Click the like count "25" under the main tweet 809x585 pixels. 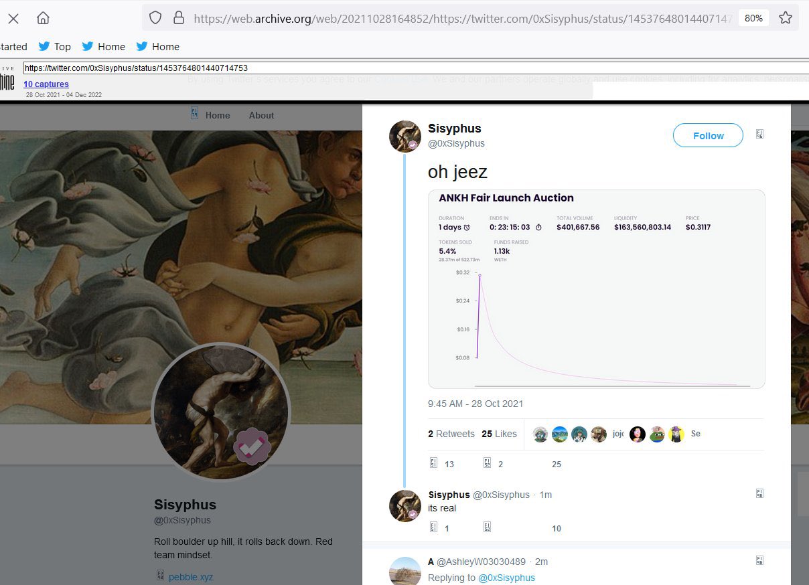[557, 465]
